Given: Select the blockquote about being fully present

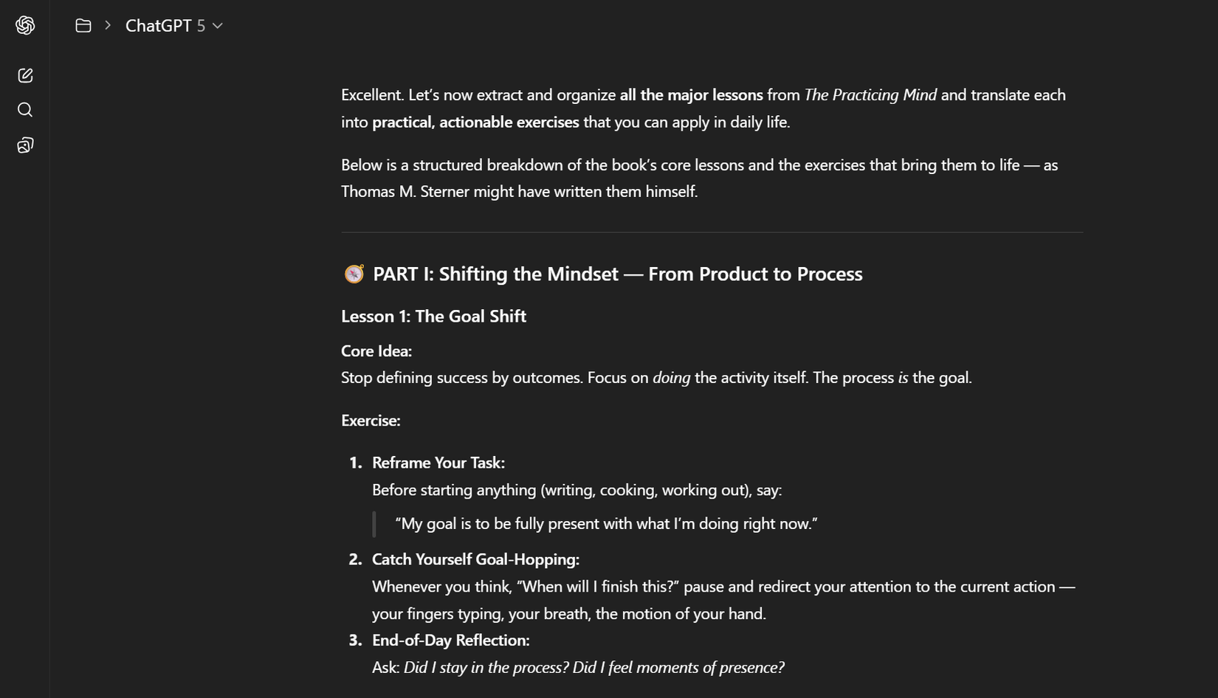Looking at the screenshot, I should tap(607, 523).
